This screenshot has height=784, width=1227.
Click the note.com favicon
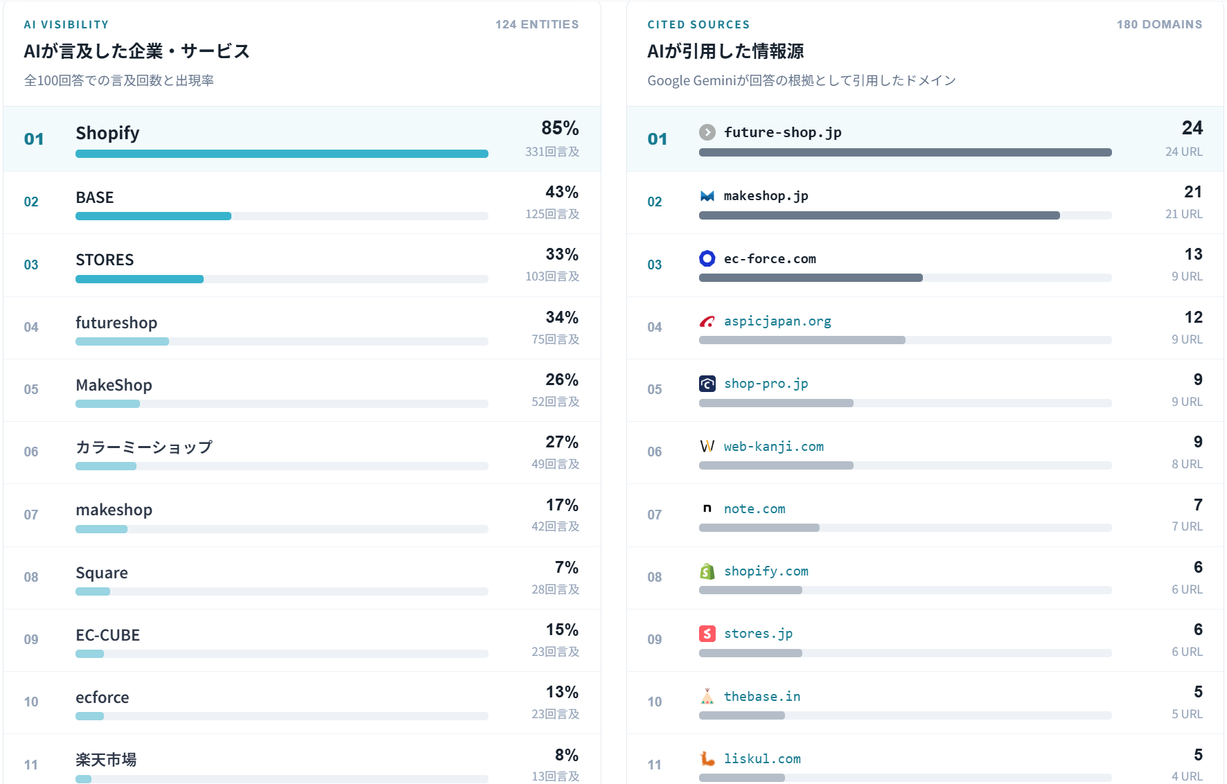click(707, 508)
